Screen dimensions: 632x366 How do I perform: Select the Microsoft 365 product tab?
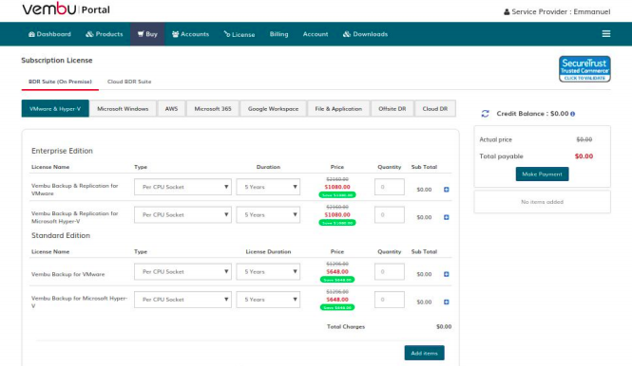213,109
